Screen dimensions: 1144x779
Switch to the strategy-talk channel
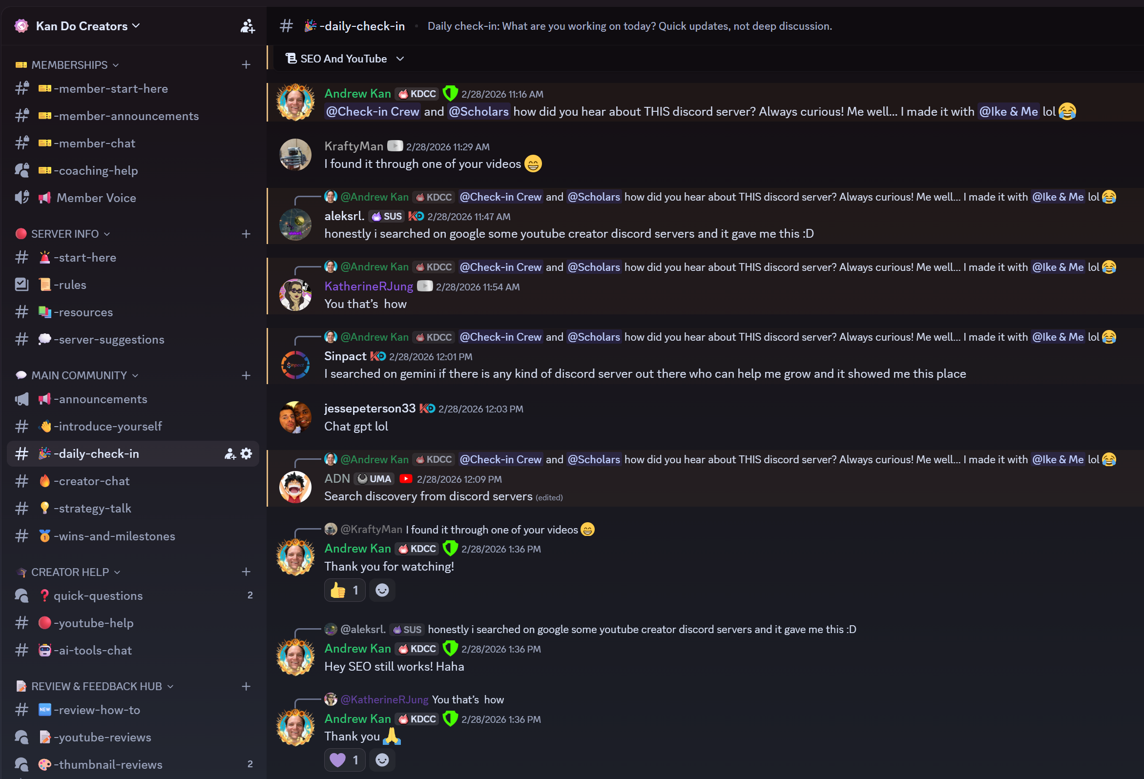click(93, 508)
